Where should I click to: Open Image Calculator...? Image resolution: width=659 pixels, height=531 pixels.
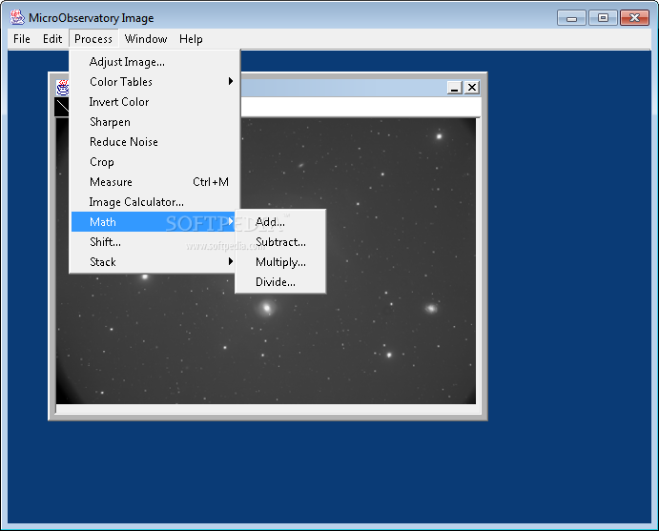tap(154, 202)
